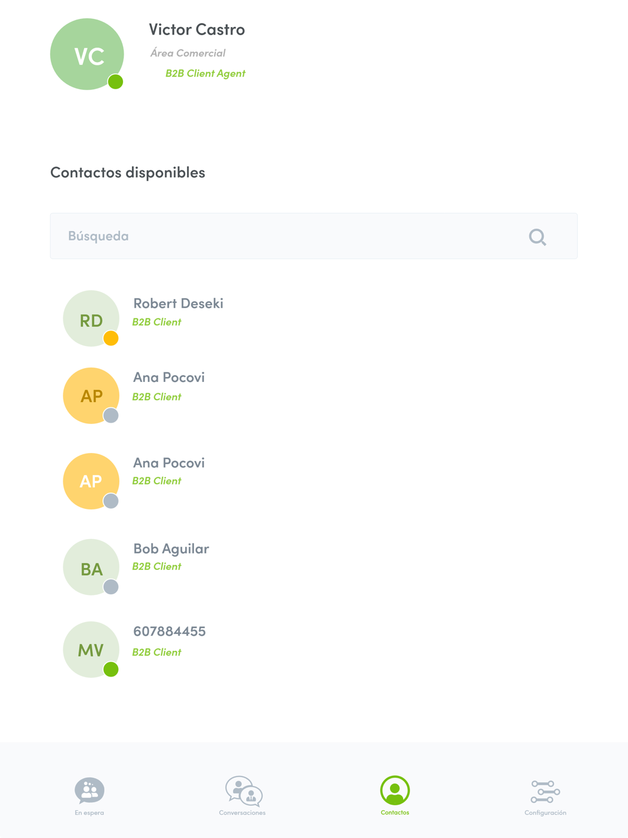Click Bob Aguilar's grey status dot
This screenshot has height=838, width=628.
[x=111, y=587]
